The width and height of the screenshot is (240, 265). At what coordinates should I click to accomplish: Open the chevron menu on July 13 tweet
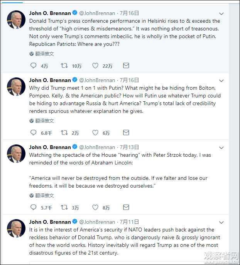click(x=221, y=148)
